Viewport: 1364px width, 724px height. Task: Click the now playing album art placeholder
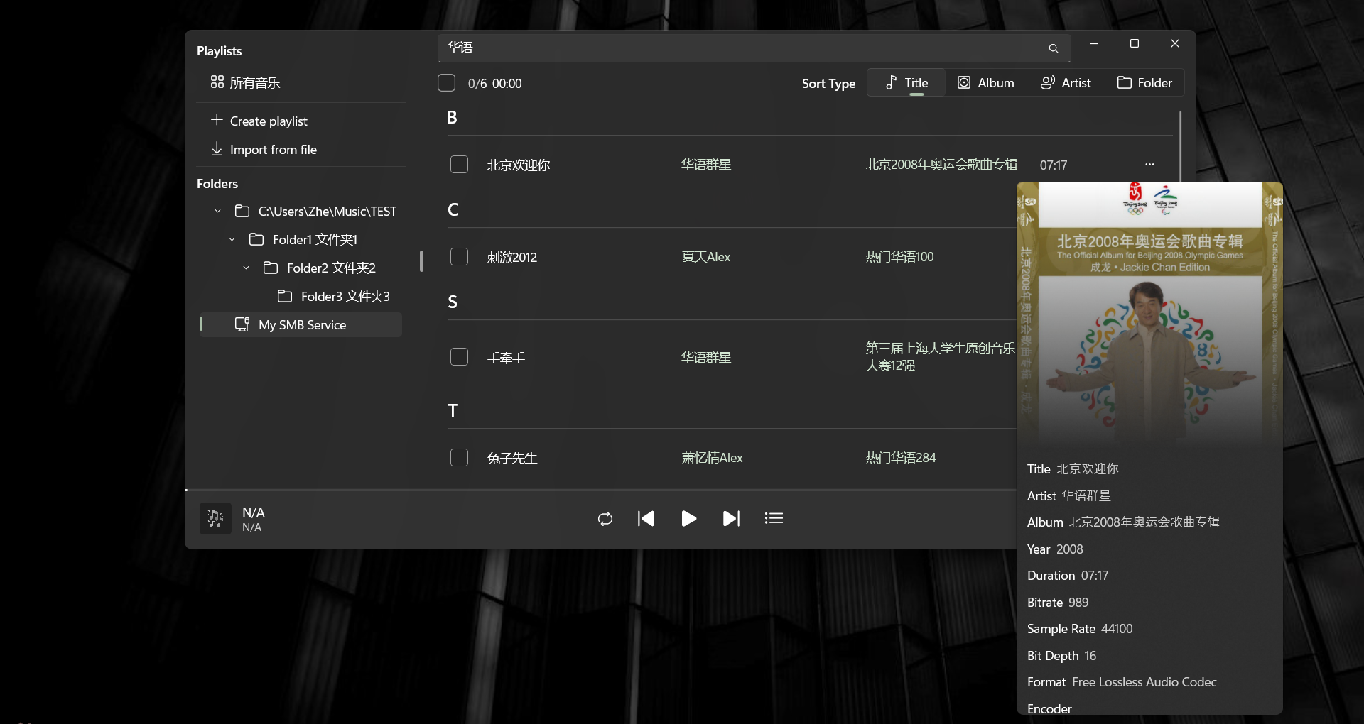click(x=215, y=519)
